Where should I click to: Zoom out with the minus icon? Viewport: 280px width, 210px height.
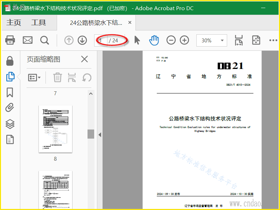(x=171, y=40)
